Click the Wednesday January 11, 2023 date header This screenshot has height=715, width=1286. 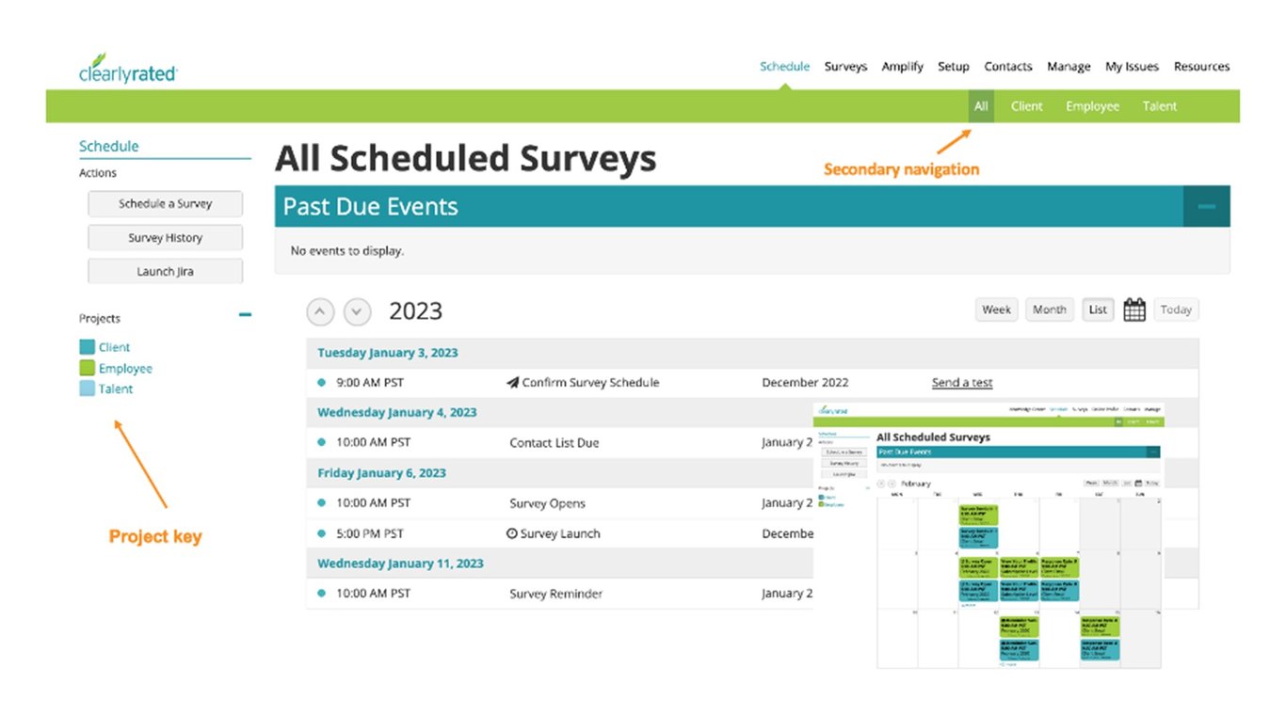[400, 564]
